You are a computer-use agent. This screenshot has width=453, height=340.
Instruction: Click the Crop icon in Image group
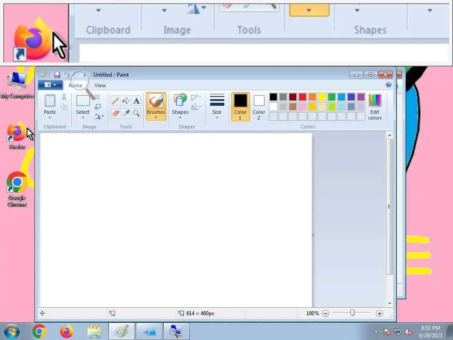98,97
